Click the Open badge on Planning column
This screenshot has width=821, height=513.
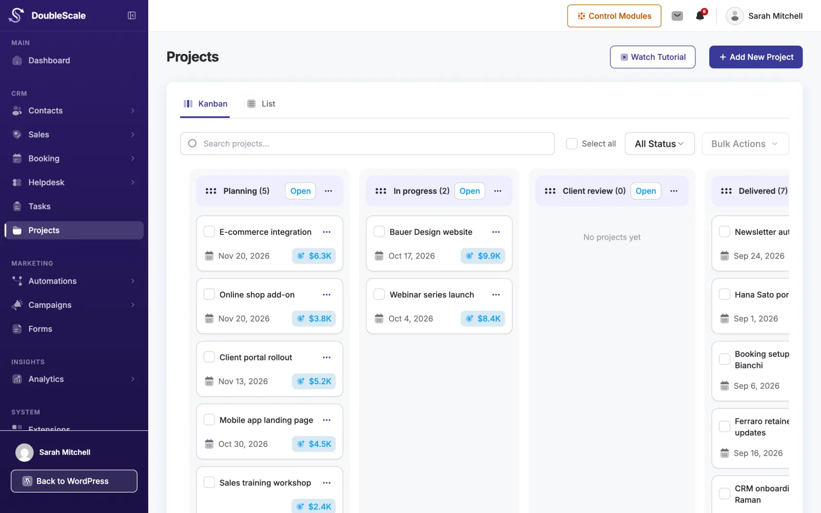click(300, 191)
